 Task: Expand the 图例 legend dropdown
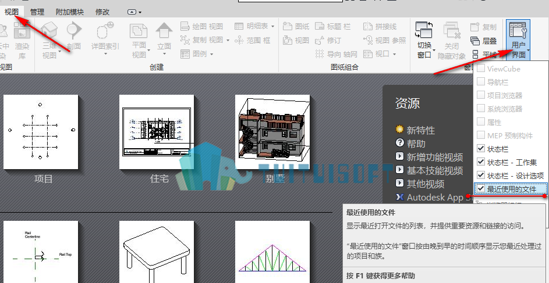[x=211, y=54]
